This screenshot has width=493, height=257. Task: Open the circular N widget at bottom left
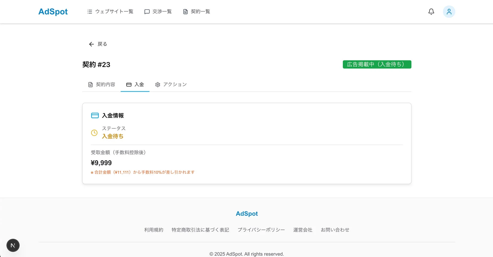(13, 245)
